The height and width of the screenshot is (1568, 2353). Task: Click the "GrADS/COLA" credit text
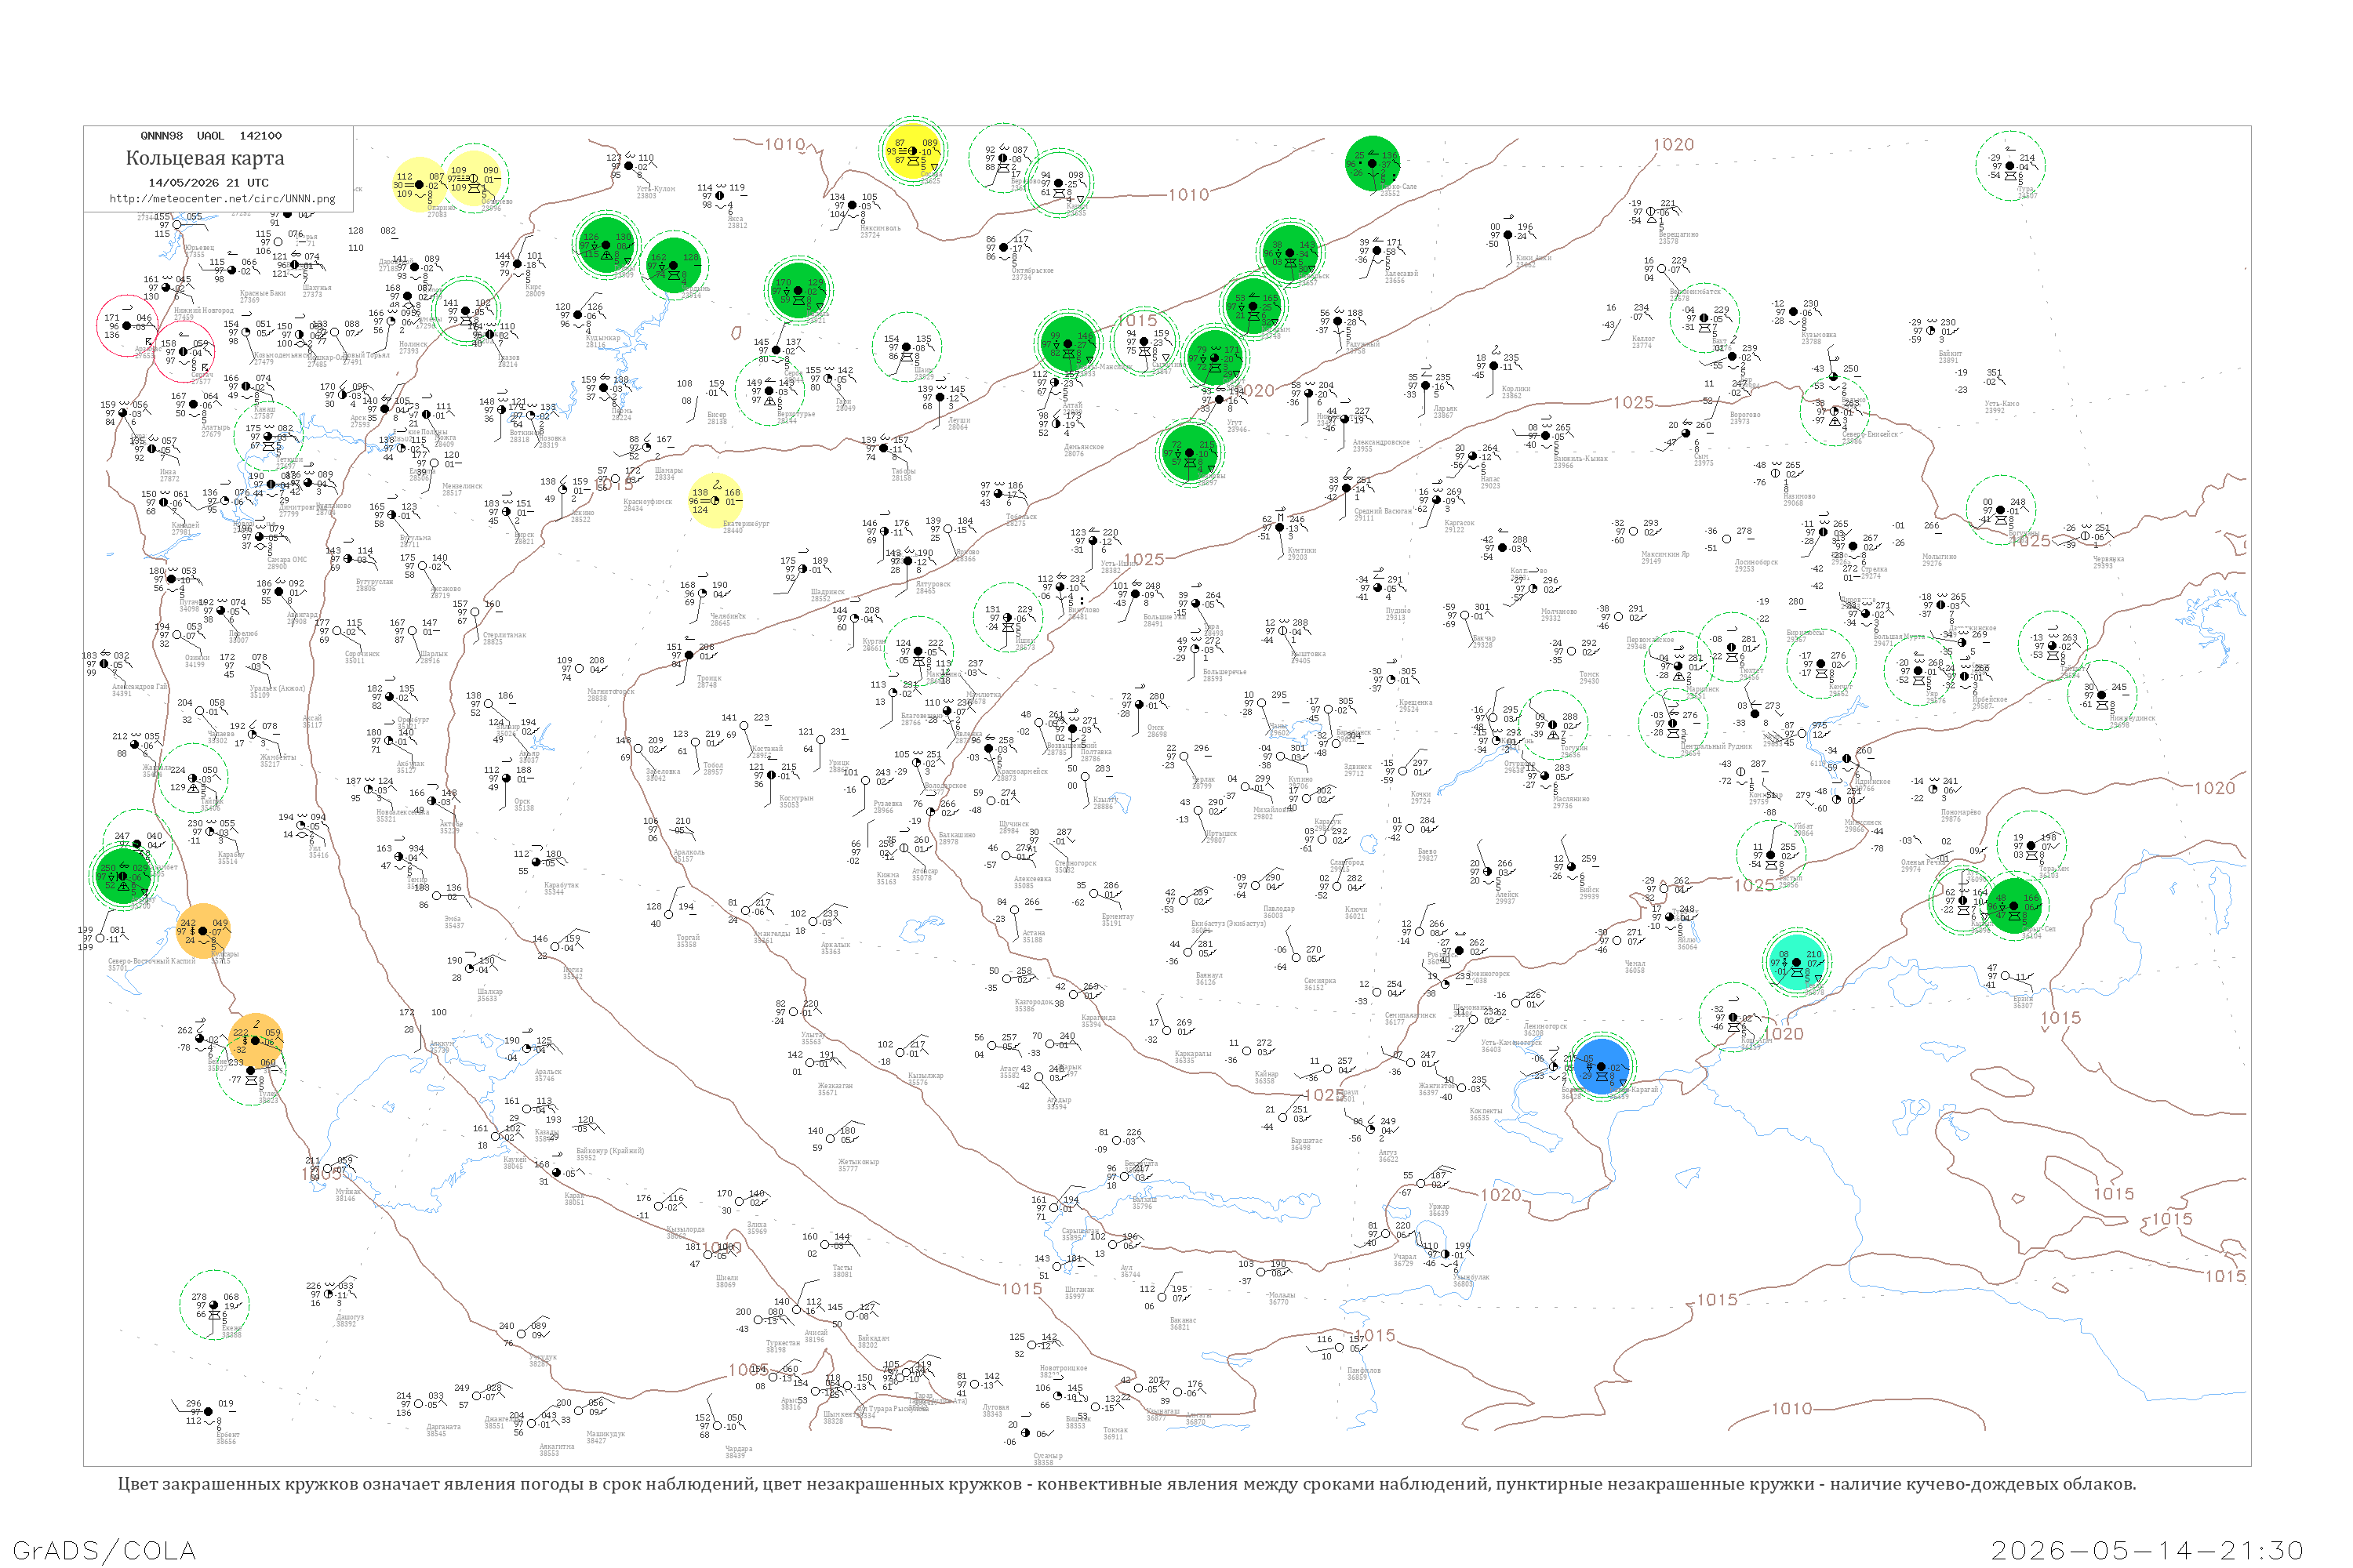104,1550
